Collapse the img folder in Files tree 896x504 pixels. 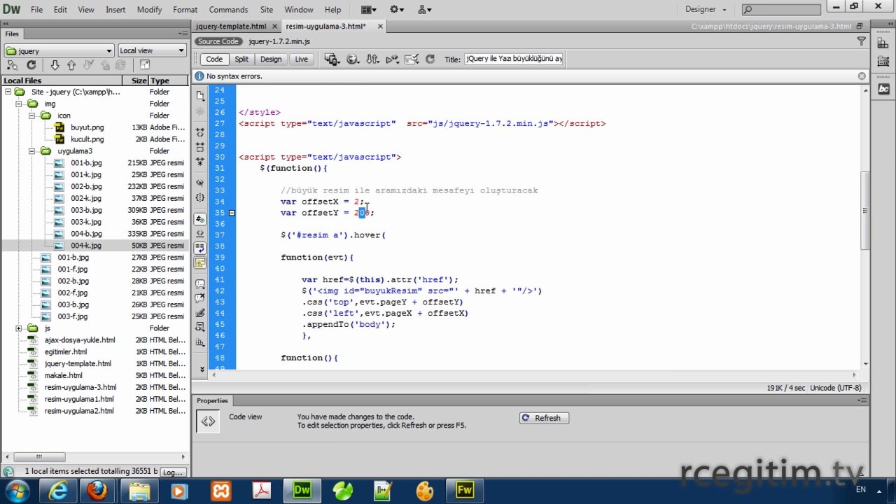(x=20, y=104)
